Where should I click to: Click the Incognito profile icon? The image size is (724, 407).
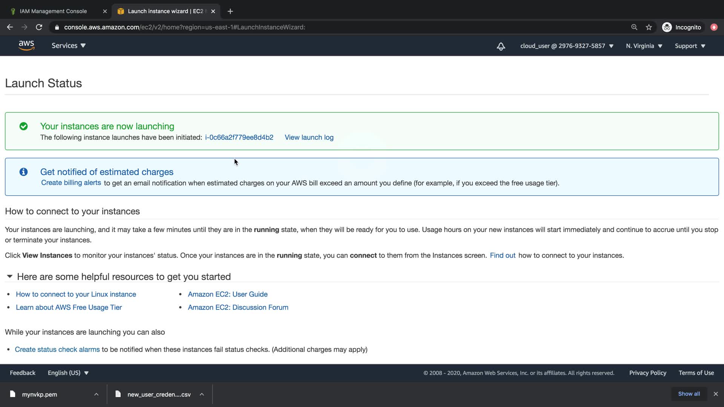(x=667, y=27)
